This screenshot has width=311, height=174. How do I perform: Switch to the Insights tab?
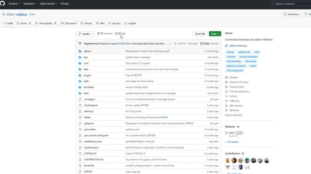pyautogui.click(x=130, y=23)
